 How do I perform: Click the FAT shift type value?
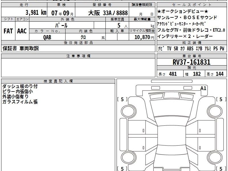8,31
